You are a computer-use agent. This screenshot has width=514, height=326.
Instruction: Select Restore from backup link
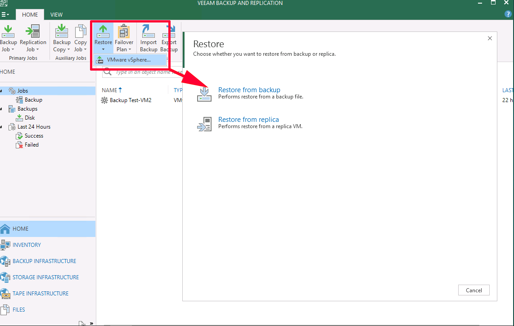(249, 90)
